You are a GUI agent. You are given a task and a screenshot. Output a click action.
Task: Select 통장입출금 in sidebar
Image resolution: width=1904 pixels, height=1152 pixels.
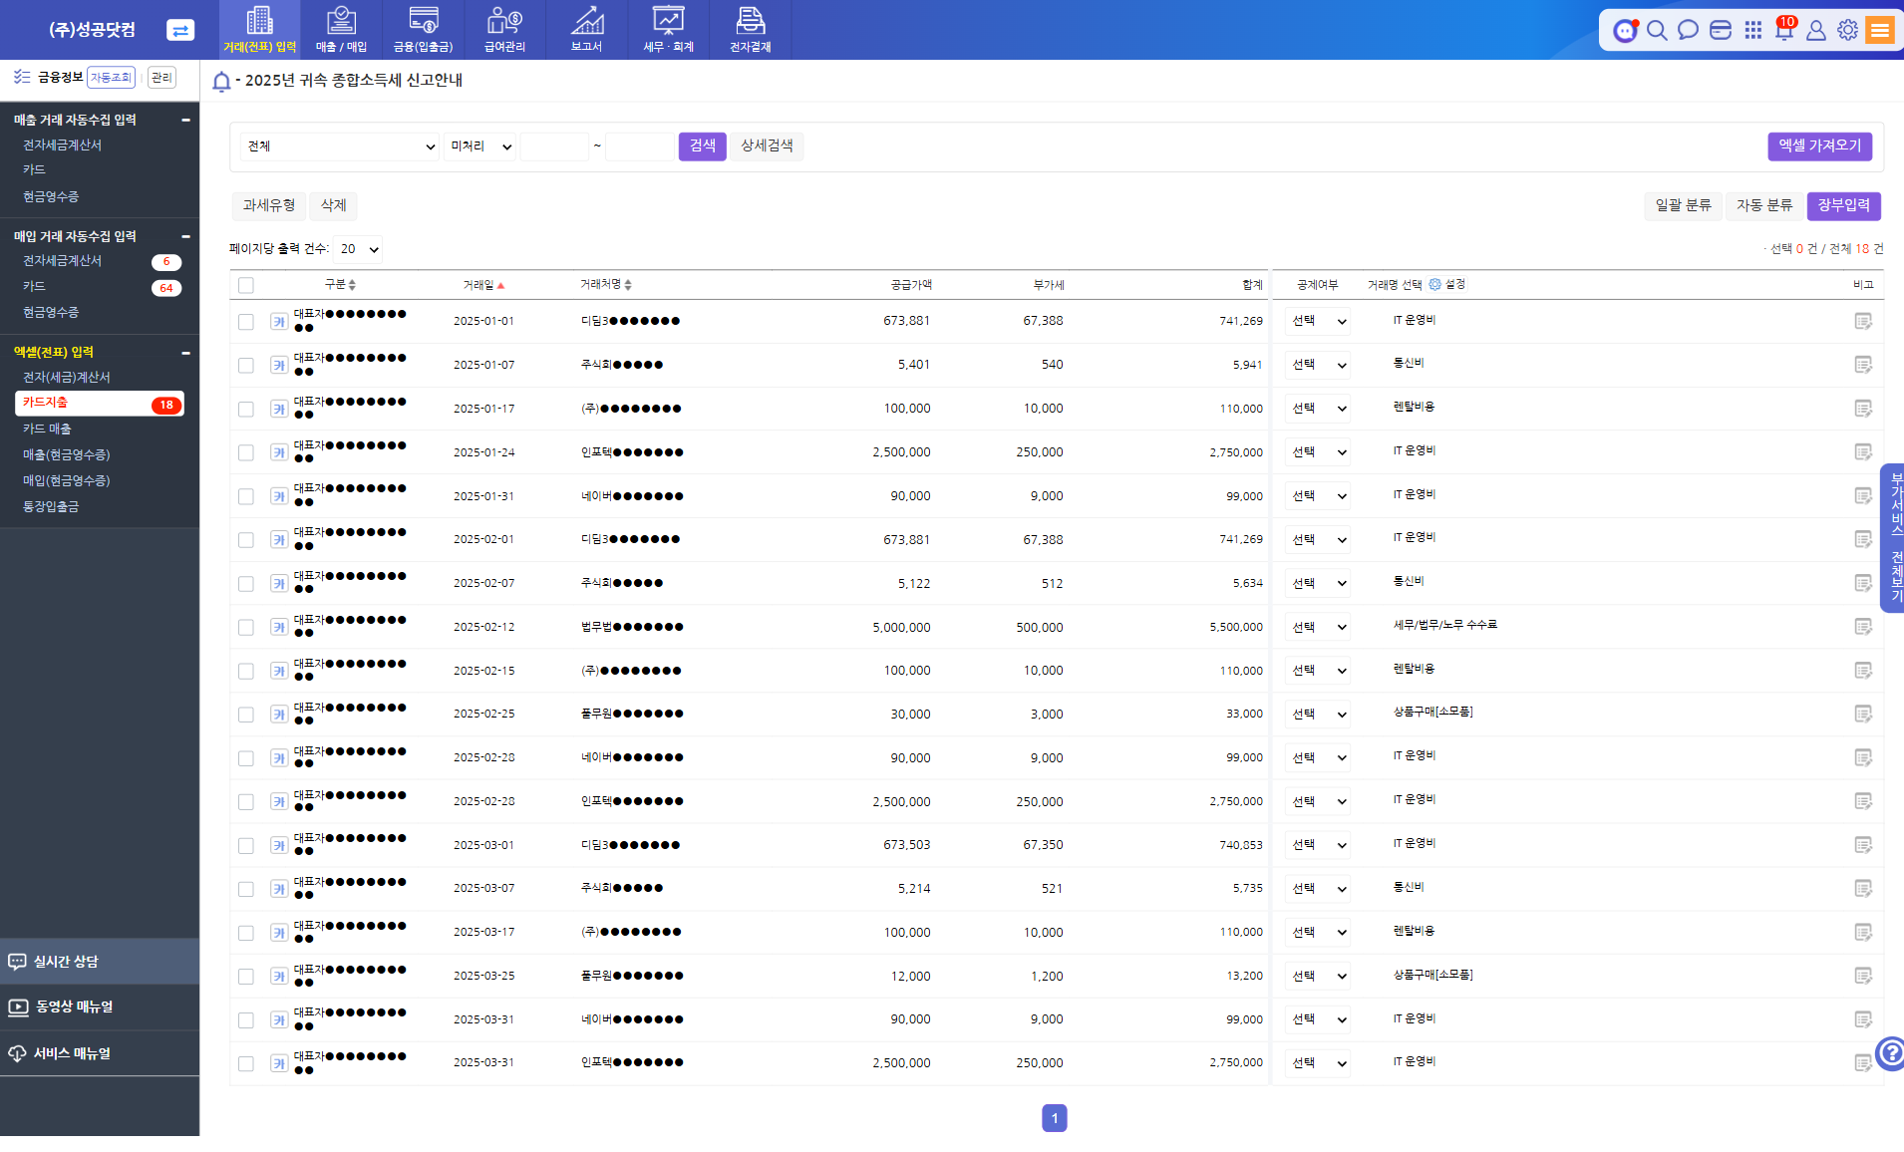pyautogui.click(x=51, y=506)
